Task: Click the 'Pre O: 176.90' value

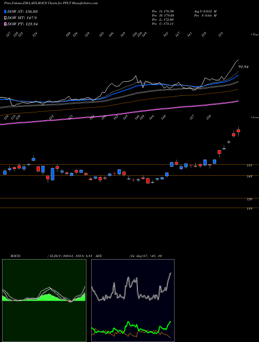Action: (163, 11)
